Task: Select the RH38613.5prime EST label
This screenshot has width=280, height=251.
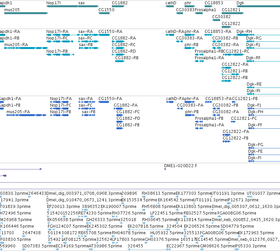Action: (x=159, y=193)
